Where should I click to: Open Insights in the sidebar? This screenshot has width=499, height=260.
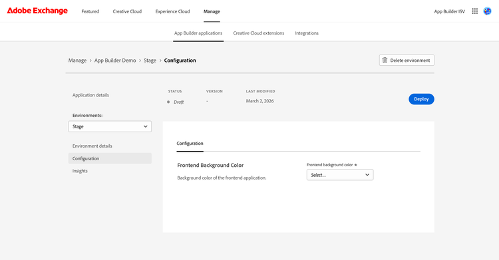click(x=80, y=171)
